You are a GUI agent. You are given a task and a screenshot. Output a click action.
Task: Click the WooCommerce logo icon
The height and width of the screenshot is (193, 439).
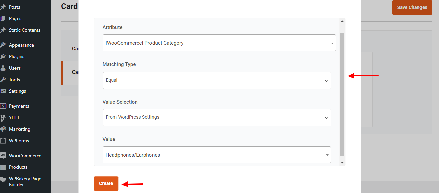tap(3, 156)
